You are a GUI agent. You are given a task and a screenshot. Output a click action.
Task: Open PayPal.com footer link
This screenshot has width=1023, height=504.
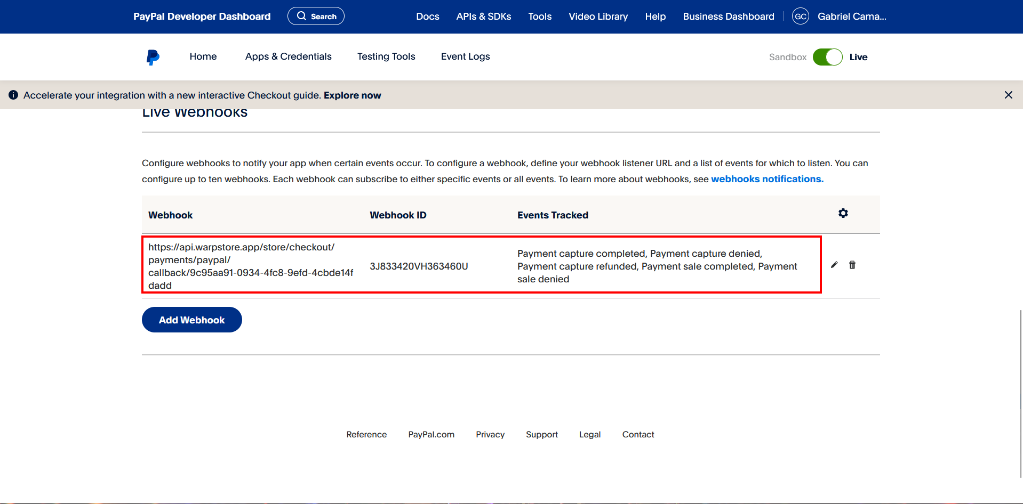(431, 435)
